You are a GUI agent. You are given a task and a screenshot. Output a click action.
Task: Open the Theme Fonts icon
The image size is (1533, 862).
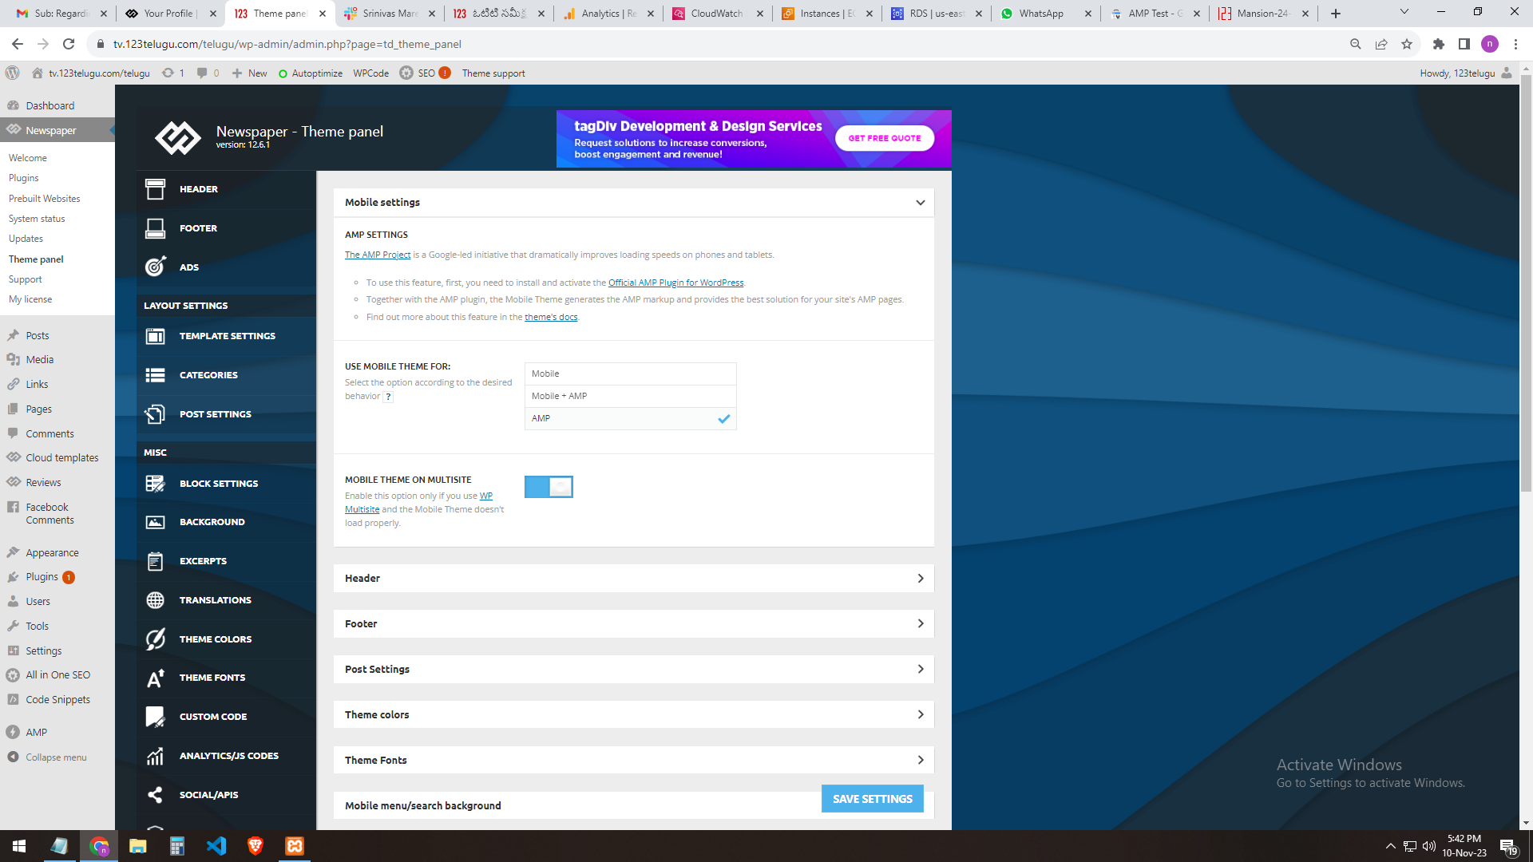[x=155, y=678]
